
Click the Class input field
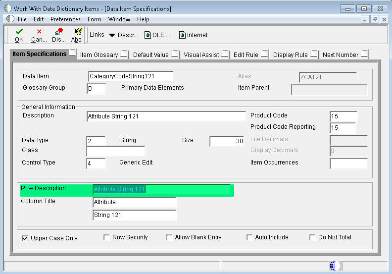click(x=116, y=151)
